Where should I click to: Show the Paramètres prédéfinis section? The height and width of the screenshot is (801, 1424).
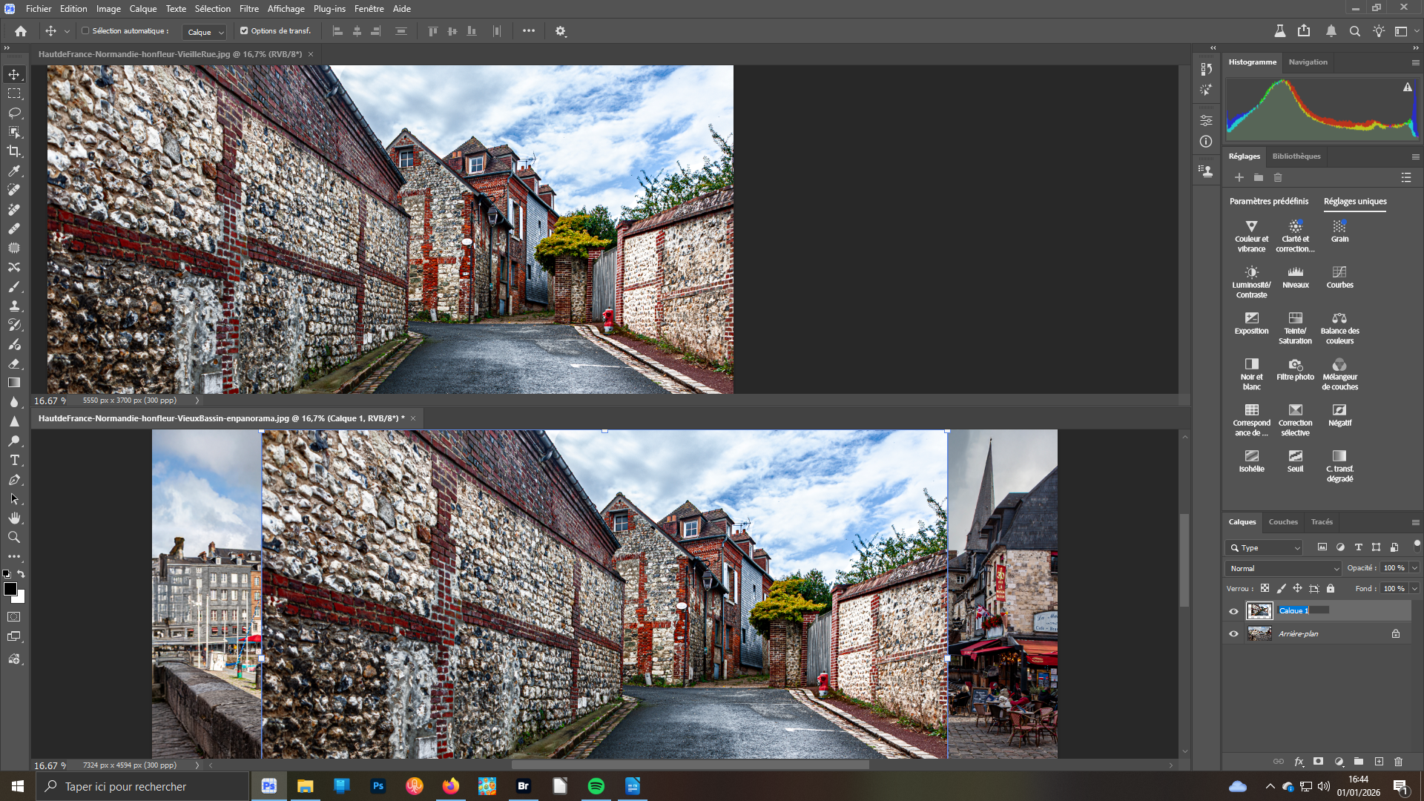pos(1268,202)
